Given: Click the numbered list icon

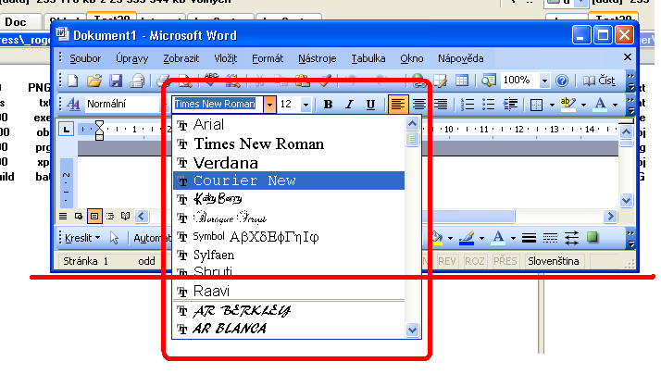Looking at the screenshot, I should tap(468, 105).
